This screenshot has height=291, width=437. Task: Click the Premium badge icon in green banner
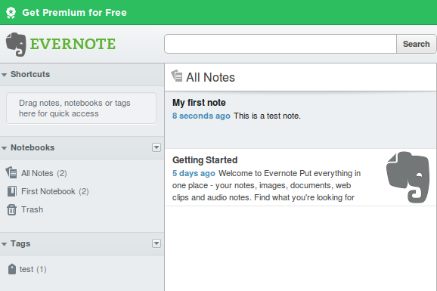(11, 13)
